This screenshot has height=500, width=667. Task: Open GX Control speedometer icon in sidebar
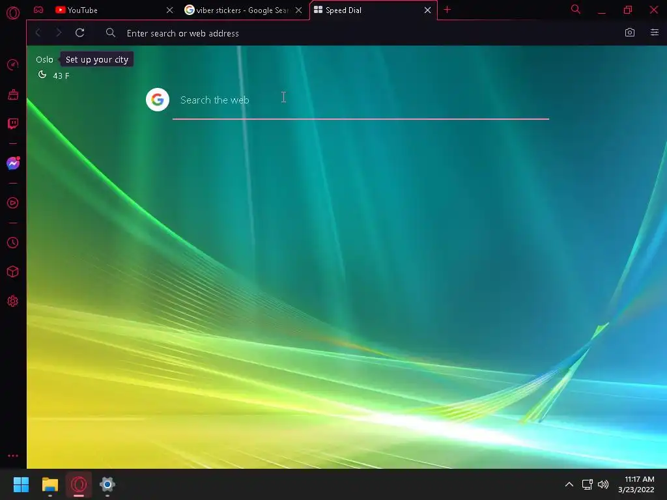(13, 64)
